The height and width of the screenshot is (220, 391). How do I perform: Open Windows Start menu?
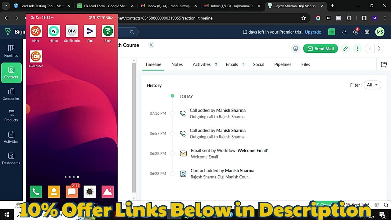6,215
